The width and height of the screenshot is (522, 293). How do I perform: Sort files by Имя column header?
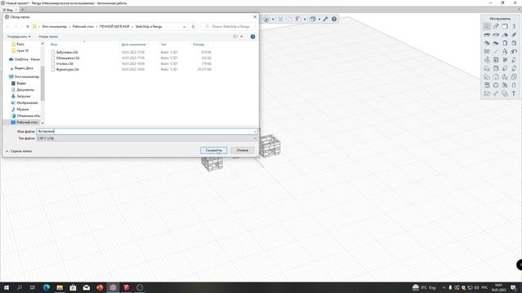click(54, 44)
